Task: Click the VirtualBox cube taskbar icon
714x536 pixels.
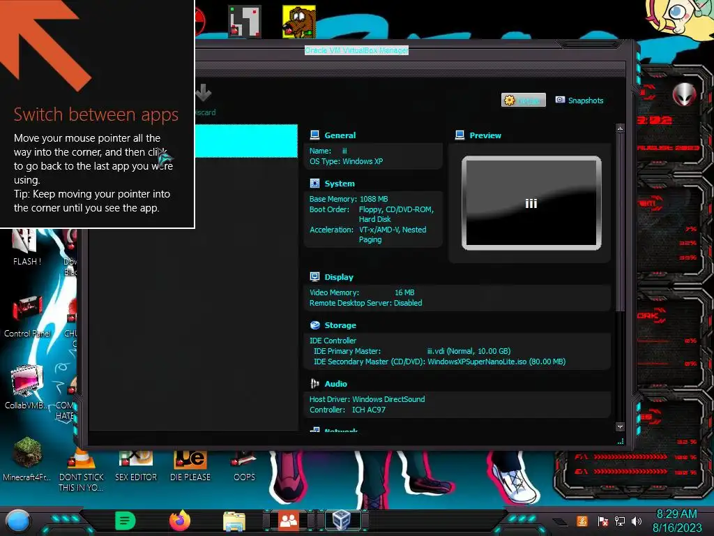Action: 342,521
